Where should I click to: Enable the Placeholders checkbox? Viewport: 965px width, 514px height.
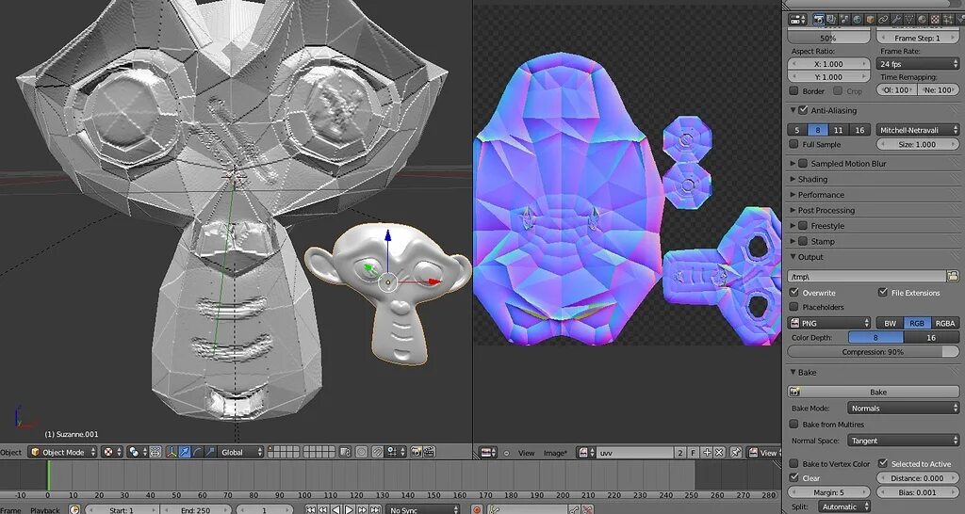(793, 307)
